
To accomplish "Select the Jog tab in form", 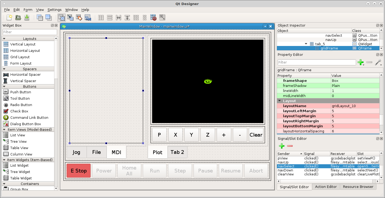I will coord(76,152).
